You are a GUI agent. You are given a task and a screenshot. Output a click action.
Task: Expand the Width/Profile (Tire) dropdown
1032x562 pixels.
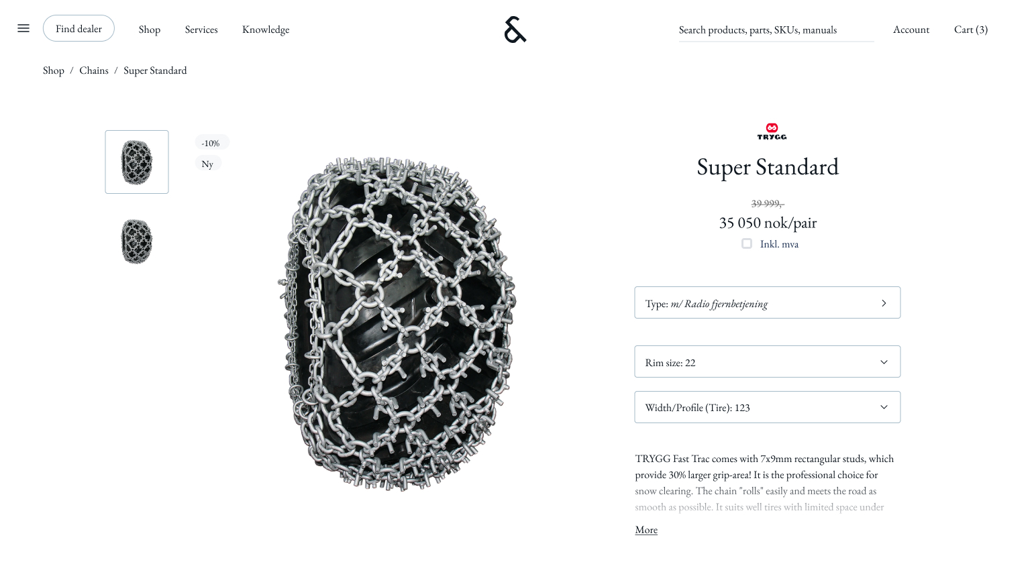(767, 407)
